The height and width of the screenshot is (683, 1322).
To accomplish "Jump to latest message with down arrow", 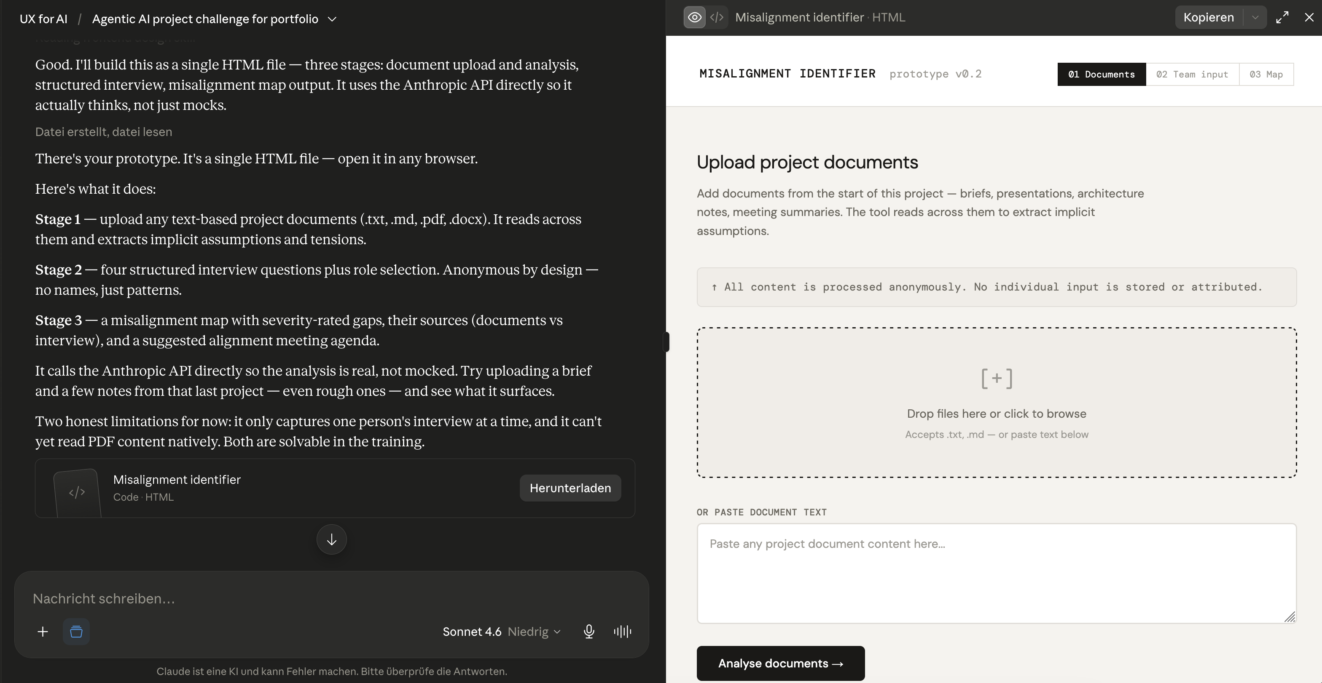I will [331, 539].
